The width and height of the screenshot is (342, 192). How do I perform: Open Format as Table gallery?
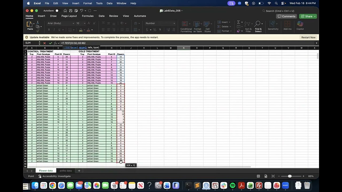coord(197,27)
